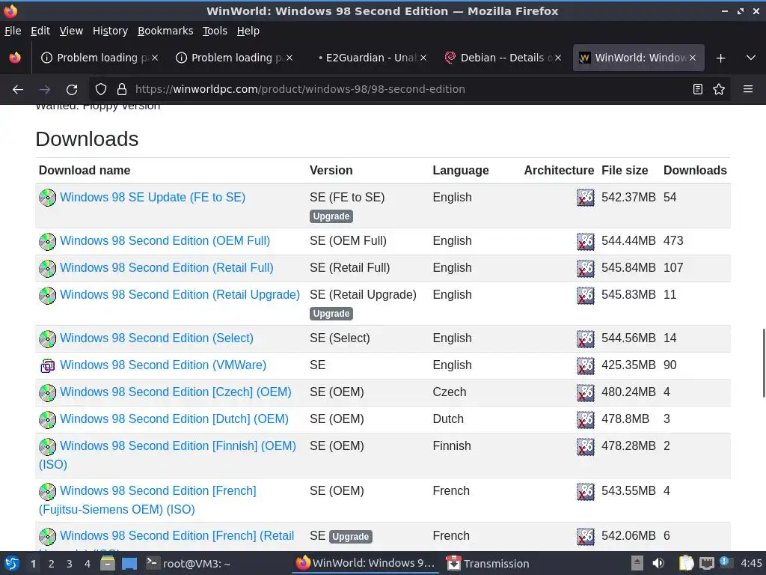This screenshot has width=766, height=575.
Task: Open Windows 98 Second Edition [Dutch] (OEM) link
Action: tap(174, 419)
